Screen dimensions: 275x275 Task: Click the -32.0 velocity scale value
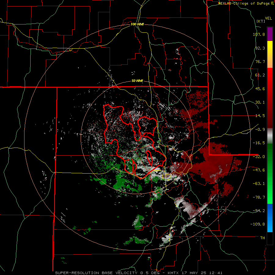click(x=259, y=157)
